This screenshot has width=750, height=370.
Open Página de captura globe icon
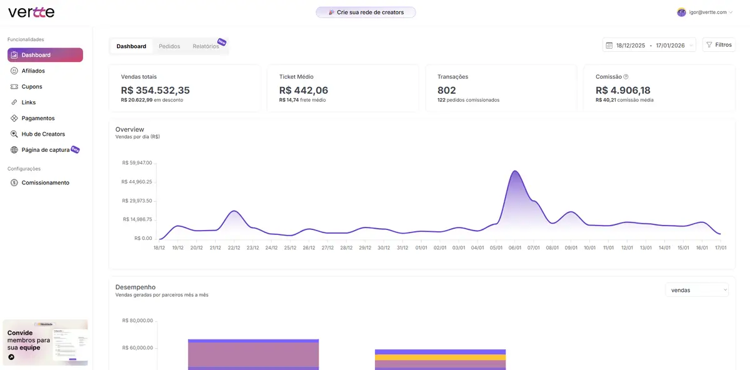coord(14,149)
